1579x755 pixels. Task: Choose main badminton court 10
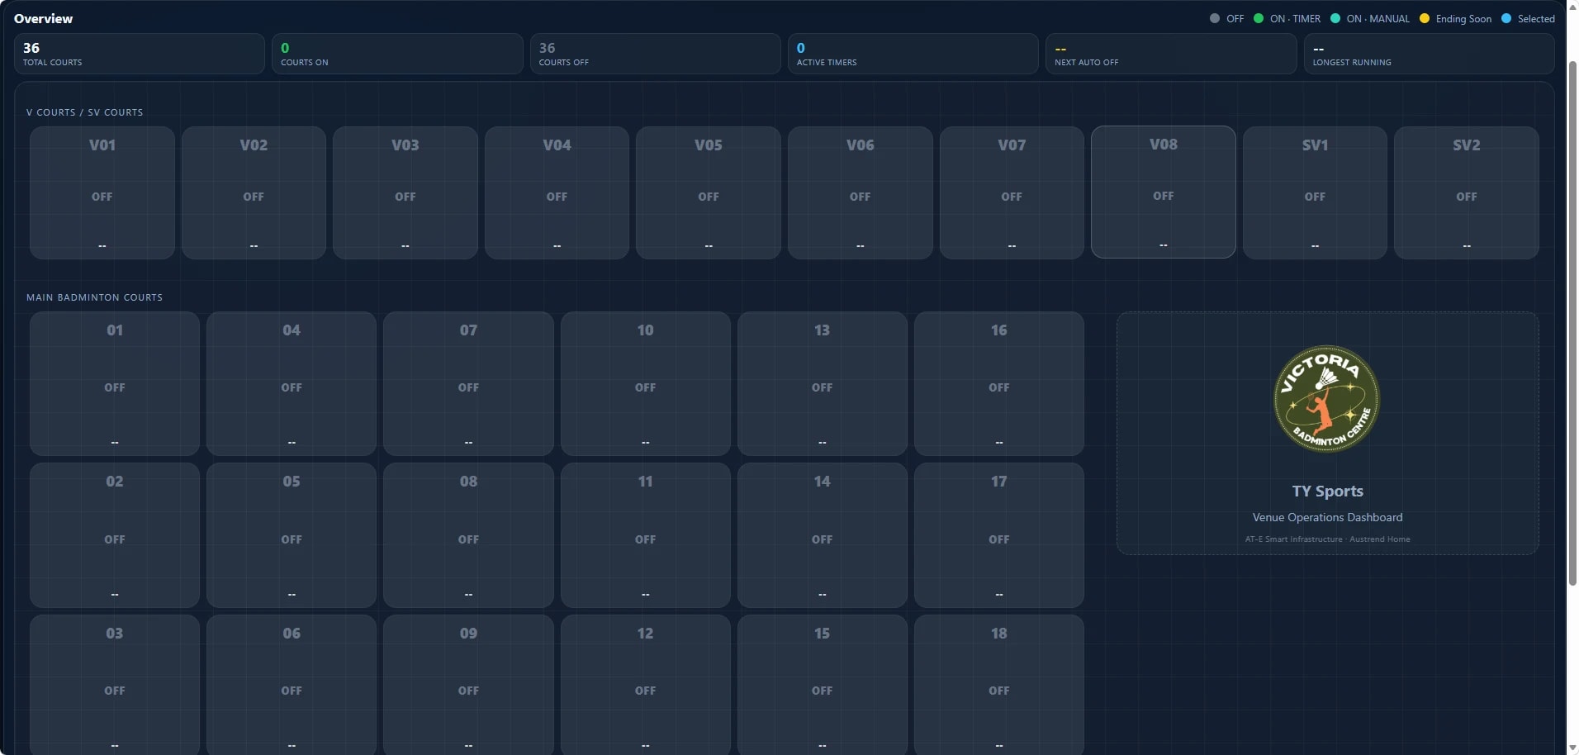point(645,383)
